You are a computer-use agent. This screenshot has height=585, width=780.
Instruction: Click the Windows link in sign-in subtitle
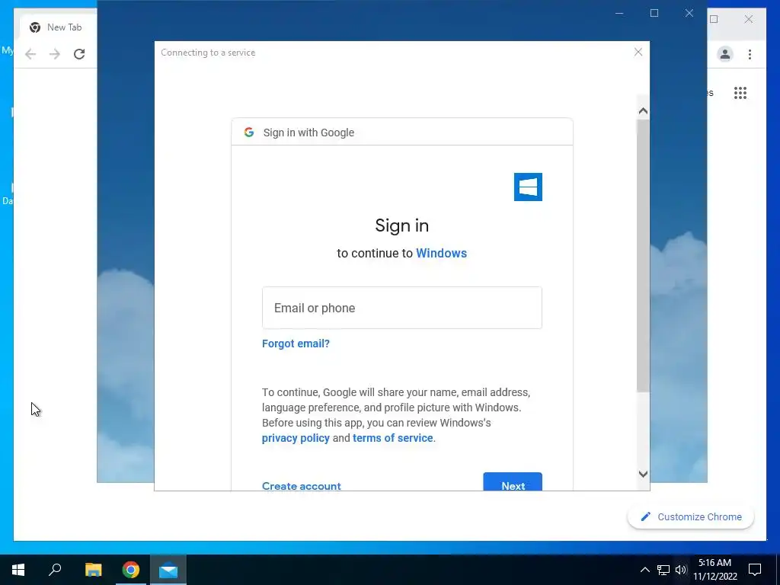(441, 253)
